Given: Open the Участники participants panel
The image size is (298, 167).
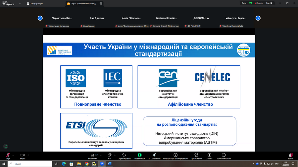Looking at the screenshot, I should coord(93,156).
